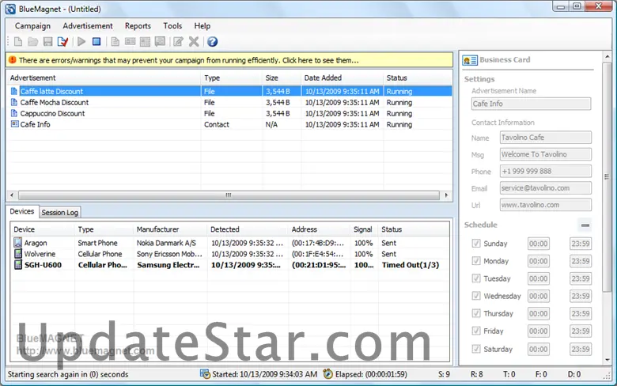The width and height of the screenshot is (617, 386).
Task: Open the Reports menu
Action: pos(138,26)
